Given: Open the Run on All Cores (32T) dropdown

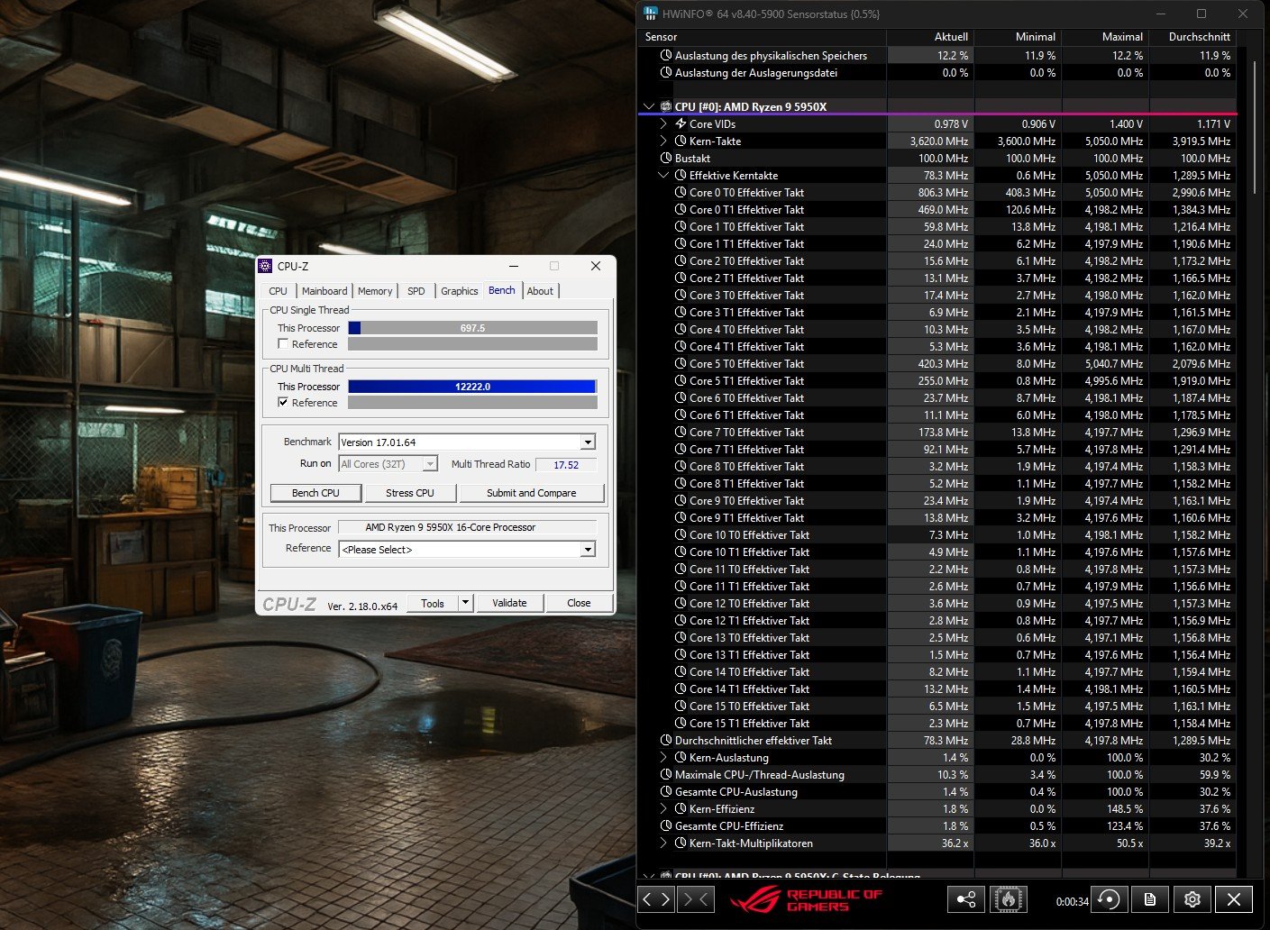Looking at the screenshot, I should (430, 464).
